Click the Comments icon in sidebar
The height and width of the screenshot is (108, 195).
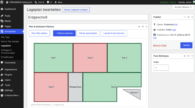pos(2,62)
